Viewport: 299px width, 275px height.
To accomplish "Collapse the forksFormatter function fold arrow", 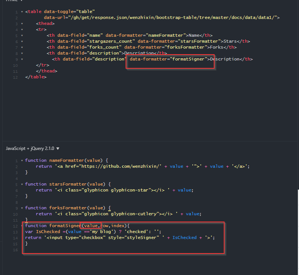I will pyautogui.click(x=22, y=207).
